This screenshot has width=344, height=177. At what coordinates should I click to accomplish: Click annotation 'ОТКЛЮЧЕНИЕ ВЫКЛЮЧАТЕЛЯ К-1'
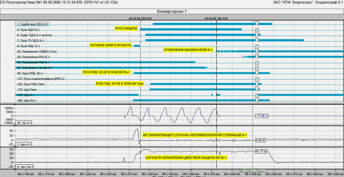click(188, 50)
